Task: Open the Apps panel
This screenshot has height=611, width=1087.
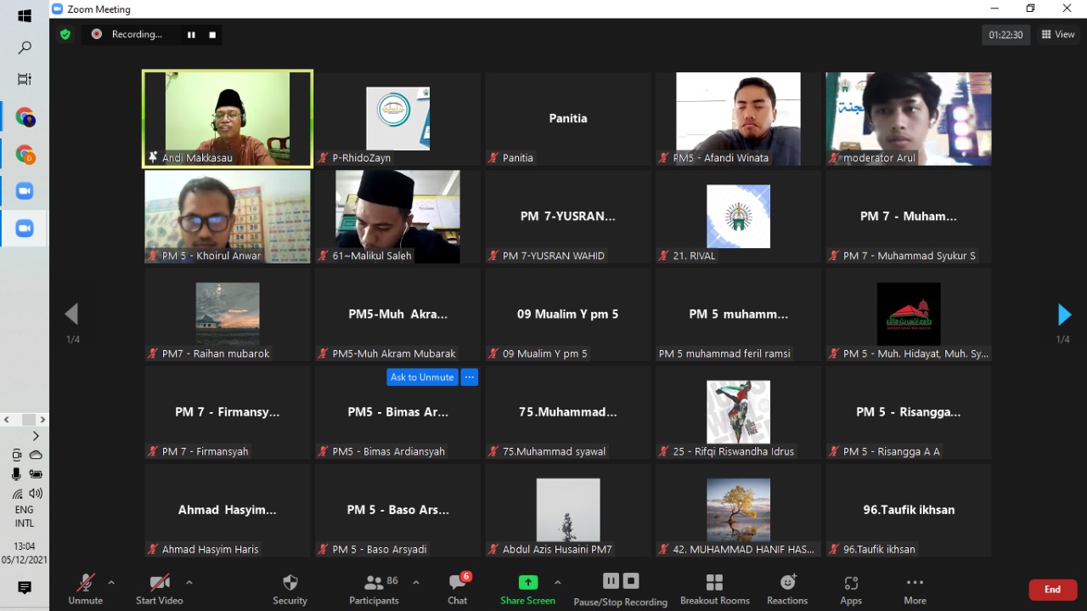Action: coord(851,589)
